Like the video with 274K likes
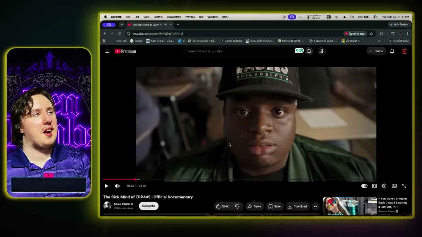The image size is (422, 237). click(x=222, y=206)
